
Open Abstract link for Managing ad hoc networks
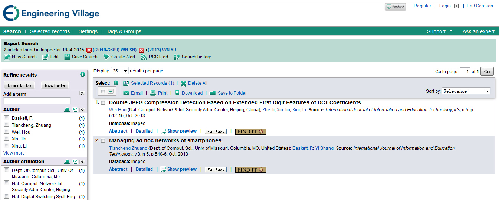click(118, 169)
